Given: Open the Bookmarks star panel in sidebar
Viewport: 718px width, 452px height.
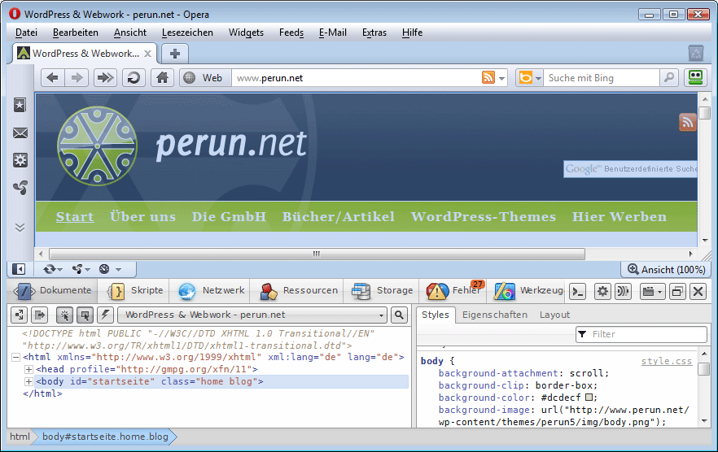Looking at the screenshot, I should pyautogui.click(x=20, y=105).
